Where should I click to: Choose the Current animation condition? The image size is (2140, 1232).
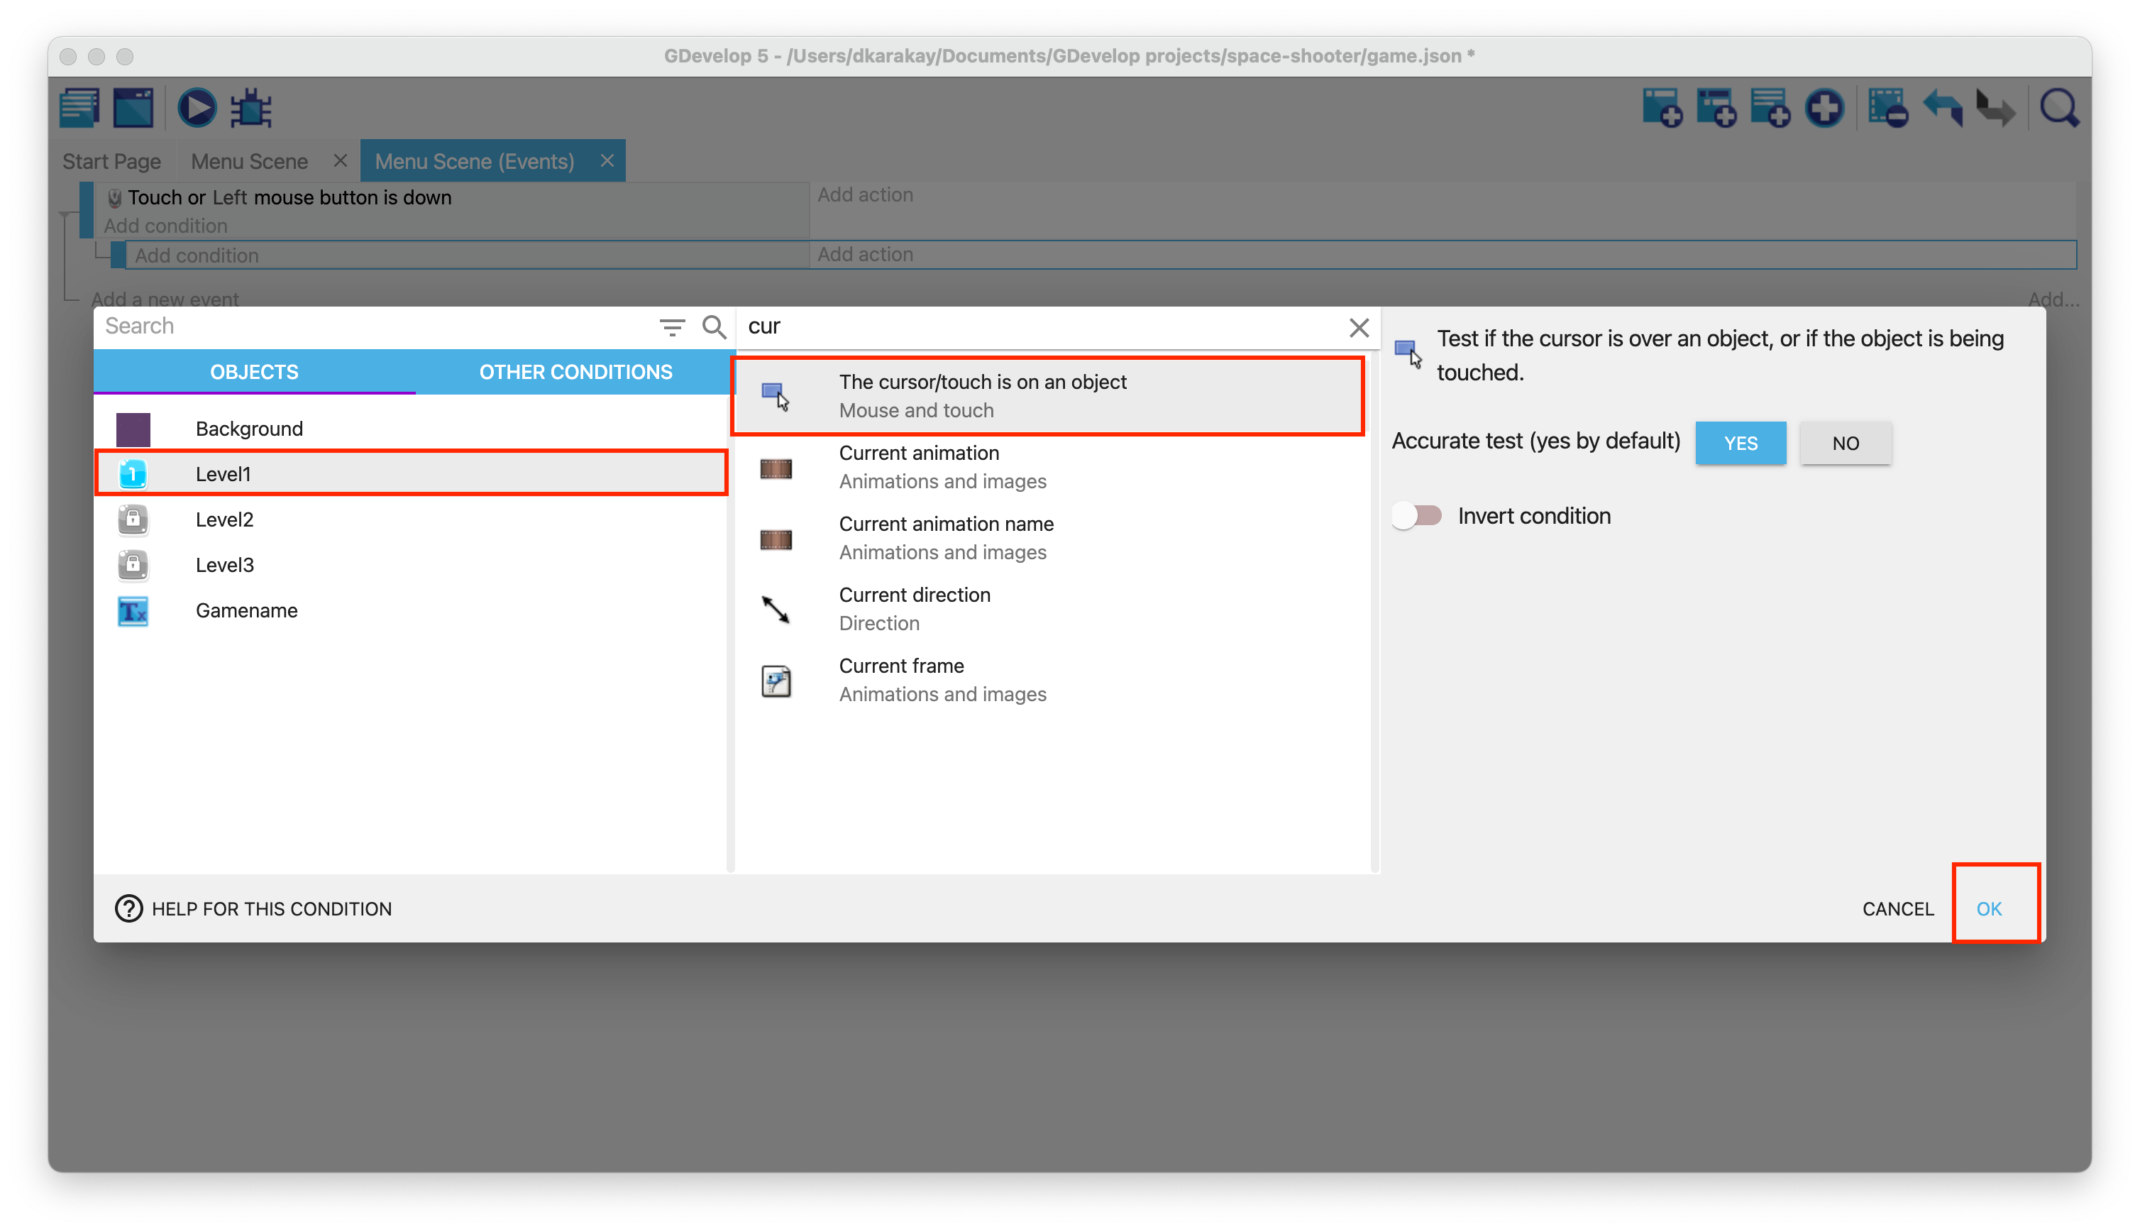pos(919,466)
